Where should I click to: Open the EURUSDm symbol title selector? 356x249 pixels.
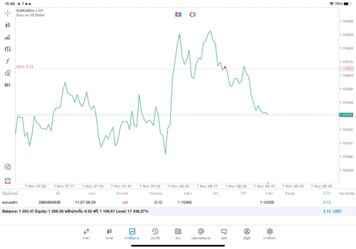(31, 11)
